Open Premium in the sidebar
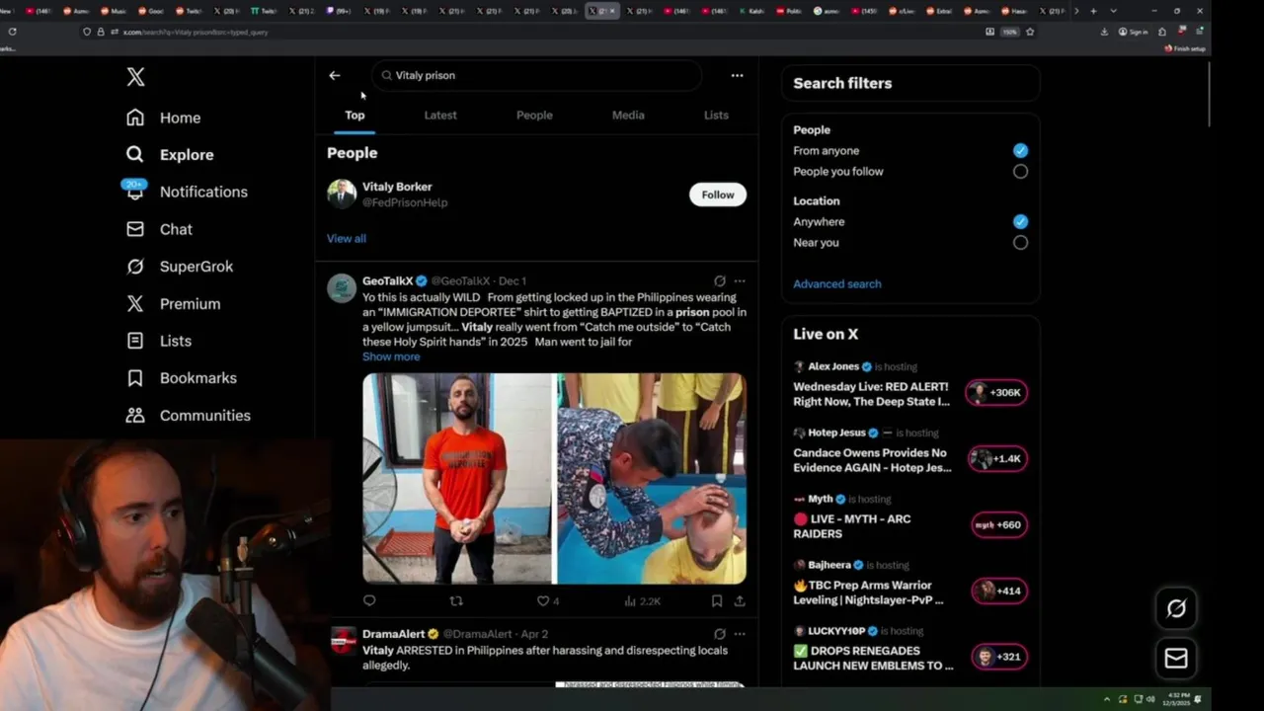The height and width of the screenshot is (711, 1264). (x=173, y=304)
